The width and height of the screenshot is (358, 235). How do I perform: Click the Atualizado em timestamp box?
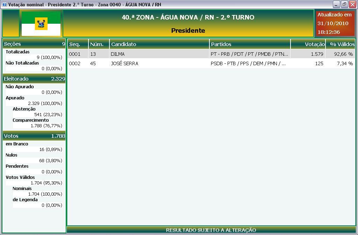click(x=335, y=23)
